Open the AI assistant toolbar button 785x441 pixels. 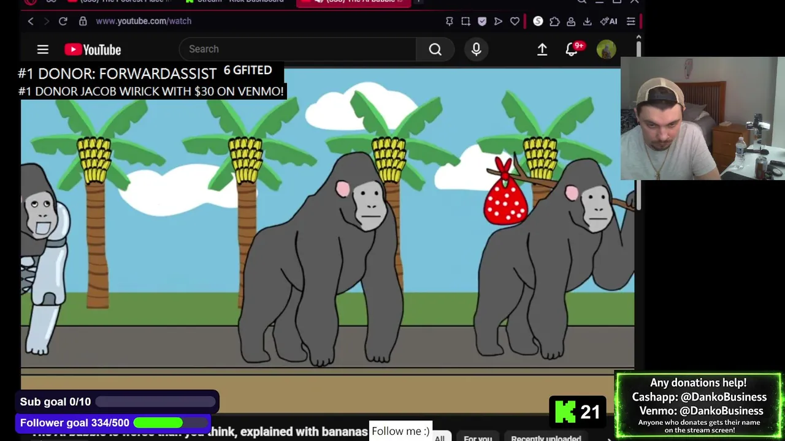pyautogui.click(x=608, y=21)
